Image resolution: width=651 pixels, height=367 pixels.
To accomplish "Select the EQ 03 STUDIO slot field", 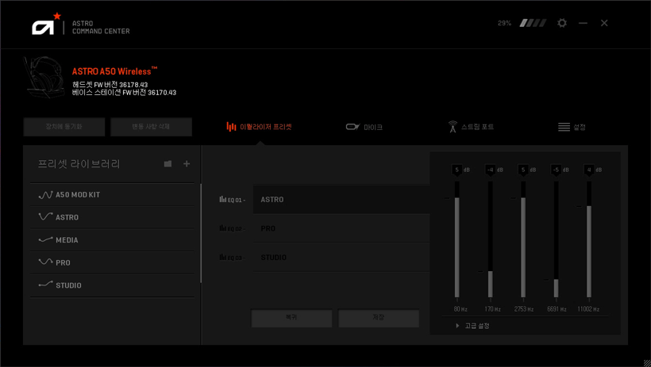I will coord(341,258).
